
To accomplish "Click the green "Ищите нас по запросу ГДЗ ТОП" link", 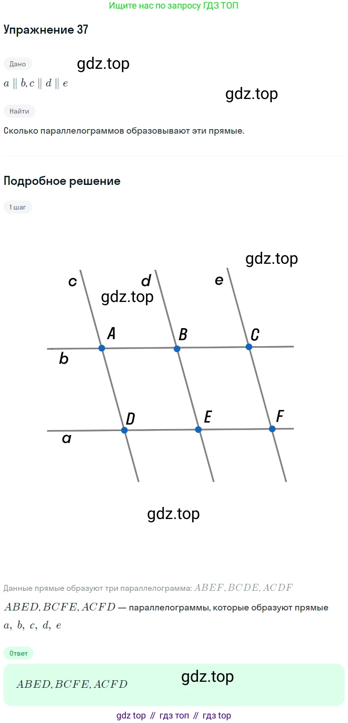I will 173,7.
